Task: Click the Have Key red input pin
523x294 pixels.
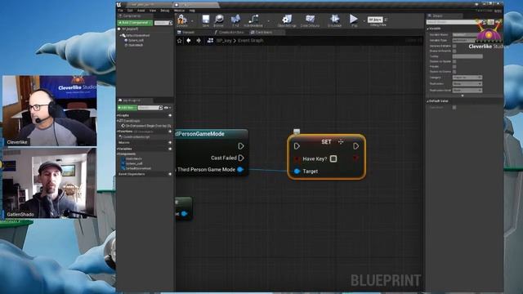Action: (297, 158)
